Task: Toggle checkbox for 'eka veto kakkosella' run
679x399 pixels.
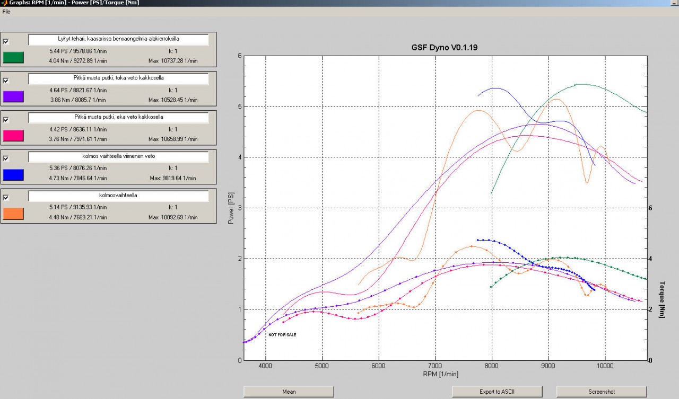Action: tap(6, 120)
